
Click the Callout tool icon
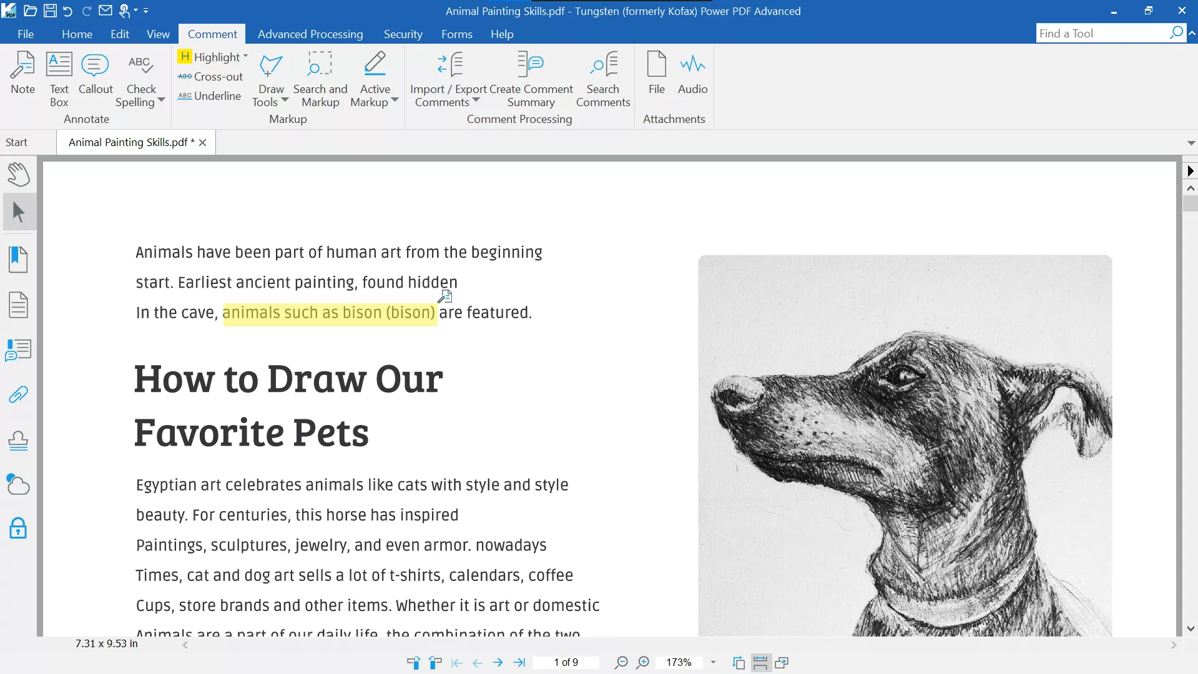[x=95, y=74]
